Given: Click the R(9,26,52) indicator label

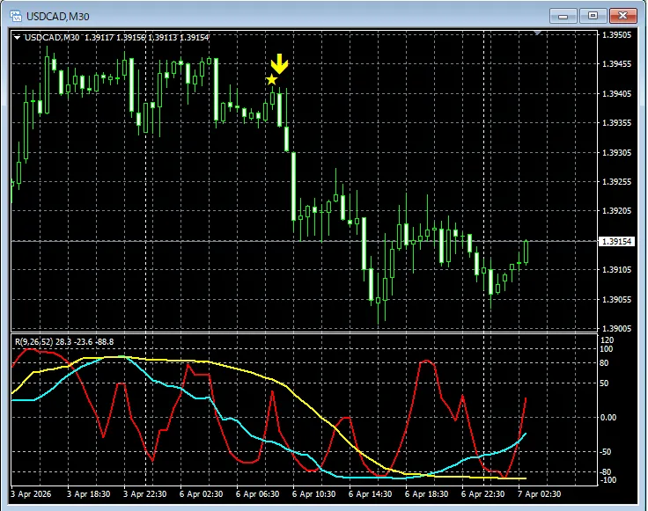Looking at the screenshot, I should (x=64, y=342).
